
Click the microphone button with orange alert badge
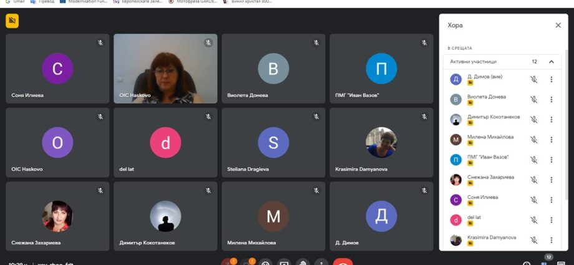click(x=228, y=262)
